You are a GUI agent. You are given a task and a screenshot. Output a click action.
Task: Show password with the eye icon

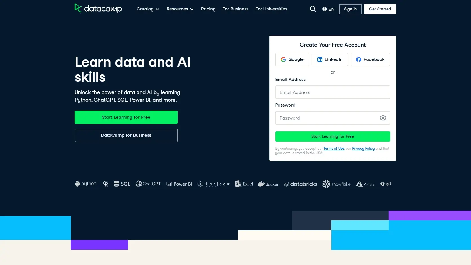pos(383,118)
